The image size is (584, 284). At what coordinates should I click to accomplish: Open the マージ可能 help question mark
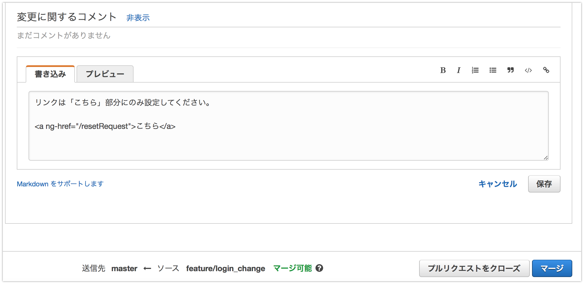[319, 268]
